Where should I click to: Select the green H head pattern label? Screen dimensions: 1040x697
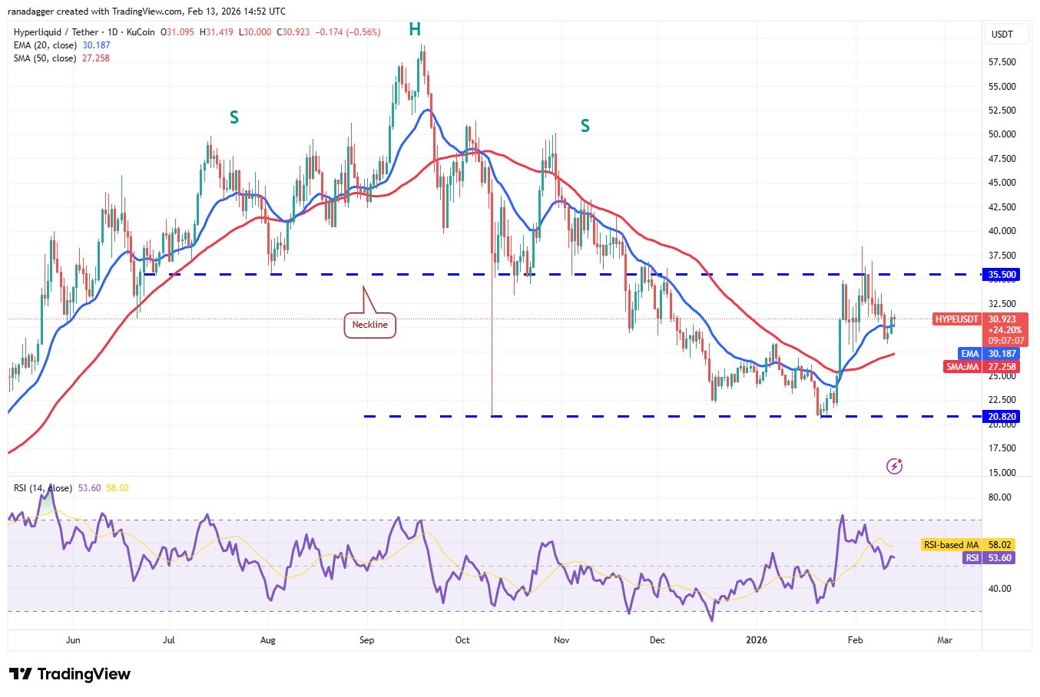pos(415,30)
